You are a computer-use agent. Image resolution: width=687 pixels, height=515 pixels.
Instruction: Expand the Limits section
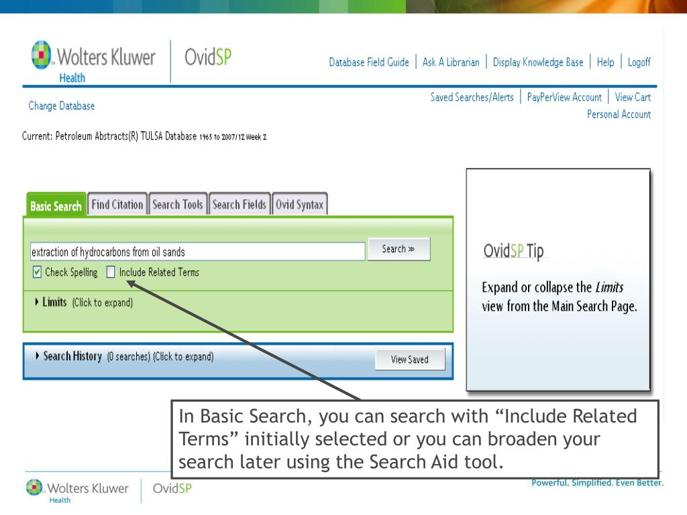tap(83, 302)
